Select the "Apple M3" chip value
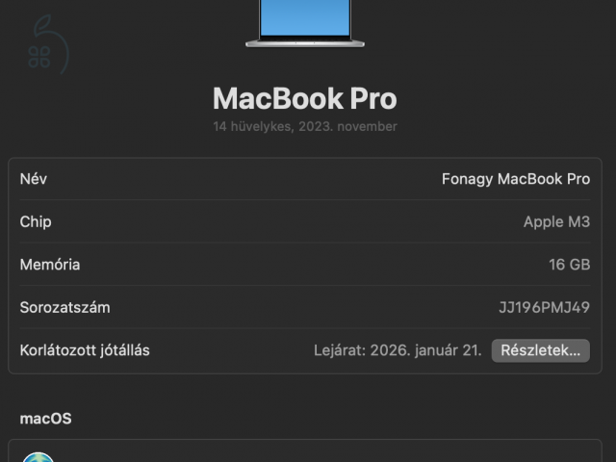 [x=556, y=222]
